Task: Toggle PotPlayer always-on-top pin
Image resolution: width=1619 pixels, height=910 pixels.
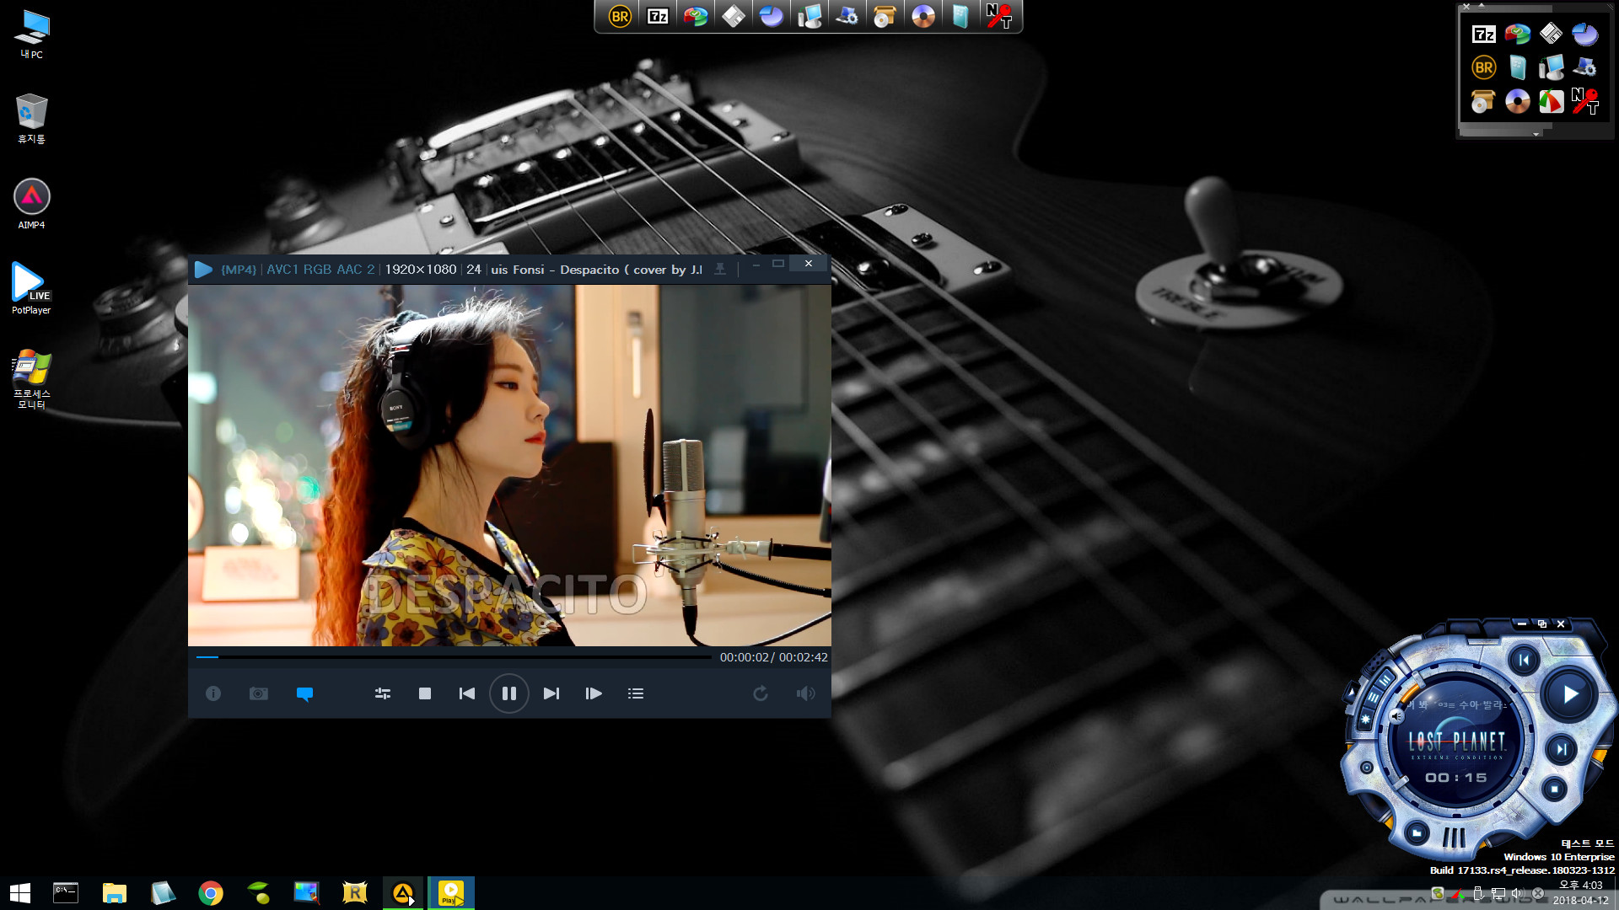Action: (x=720, y=269)
